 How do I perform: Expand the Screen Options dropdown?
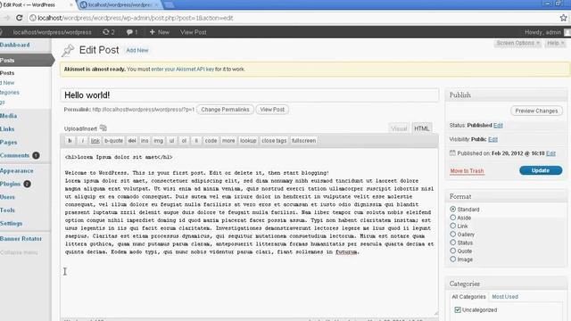[x=517, y=43]
